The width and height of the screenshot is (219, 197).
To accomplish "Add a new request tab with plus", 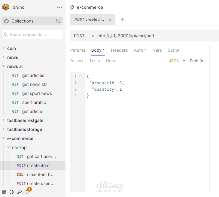I will [122, 19].
